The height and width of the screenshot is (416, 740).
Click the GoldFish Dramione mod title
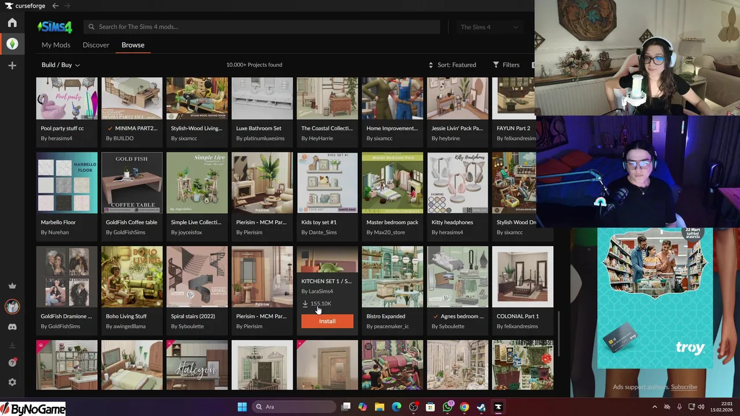point(66,317)
